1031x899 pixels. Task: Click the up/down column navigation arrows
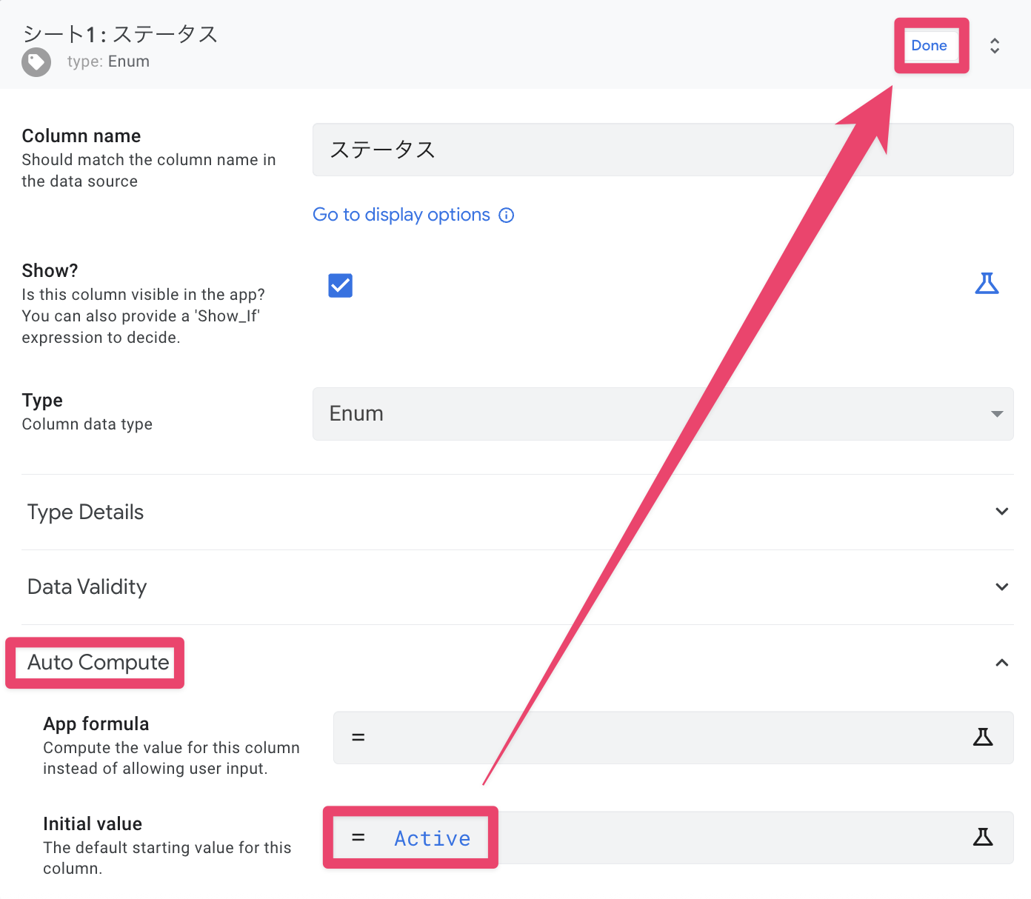click(995, 46)
